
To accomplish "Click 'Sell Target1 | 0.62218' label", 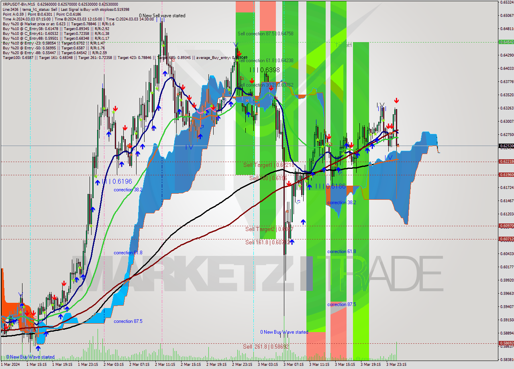I will pos(269,165).
